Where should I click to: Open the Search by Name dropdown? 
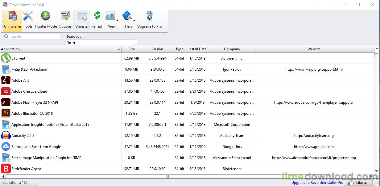(135, 42)
